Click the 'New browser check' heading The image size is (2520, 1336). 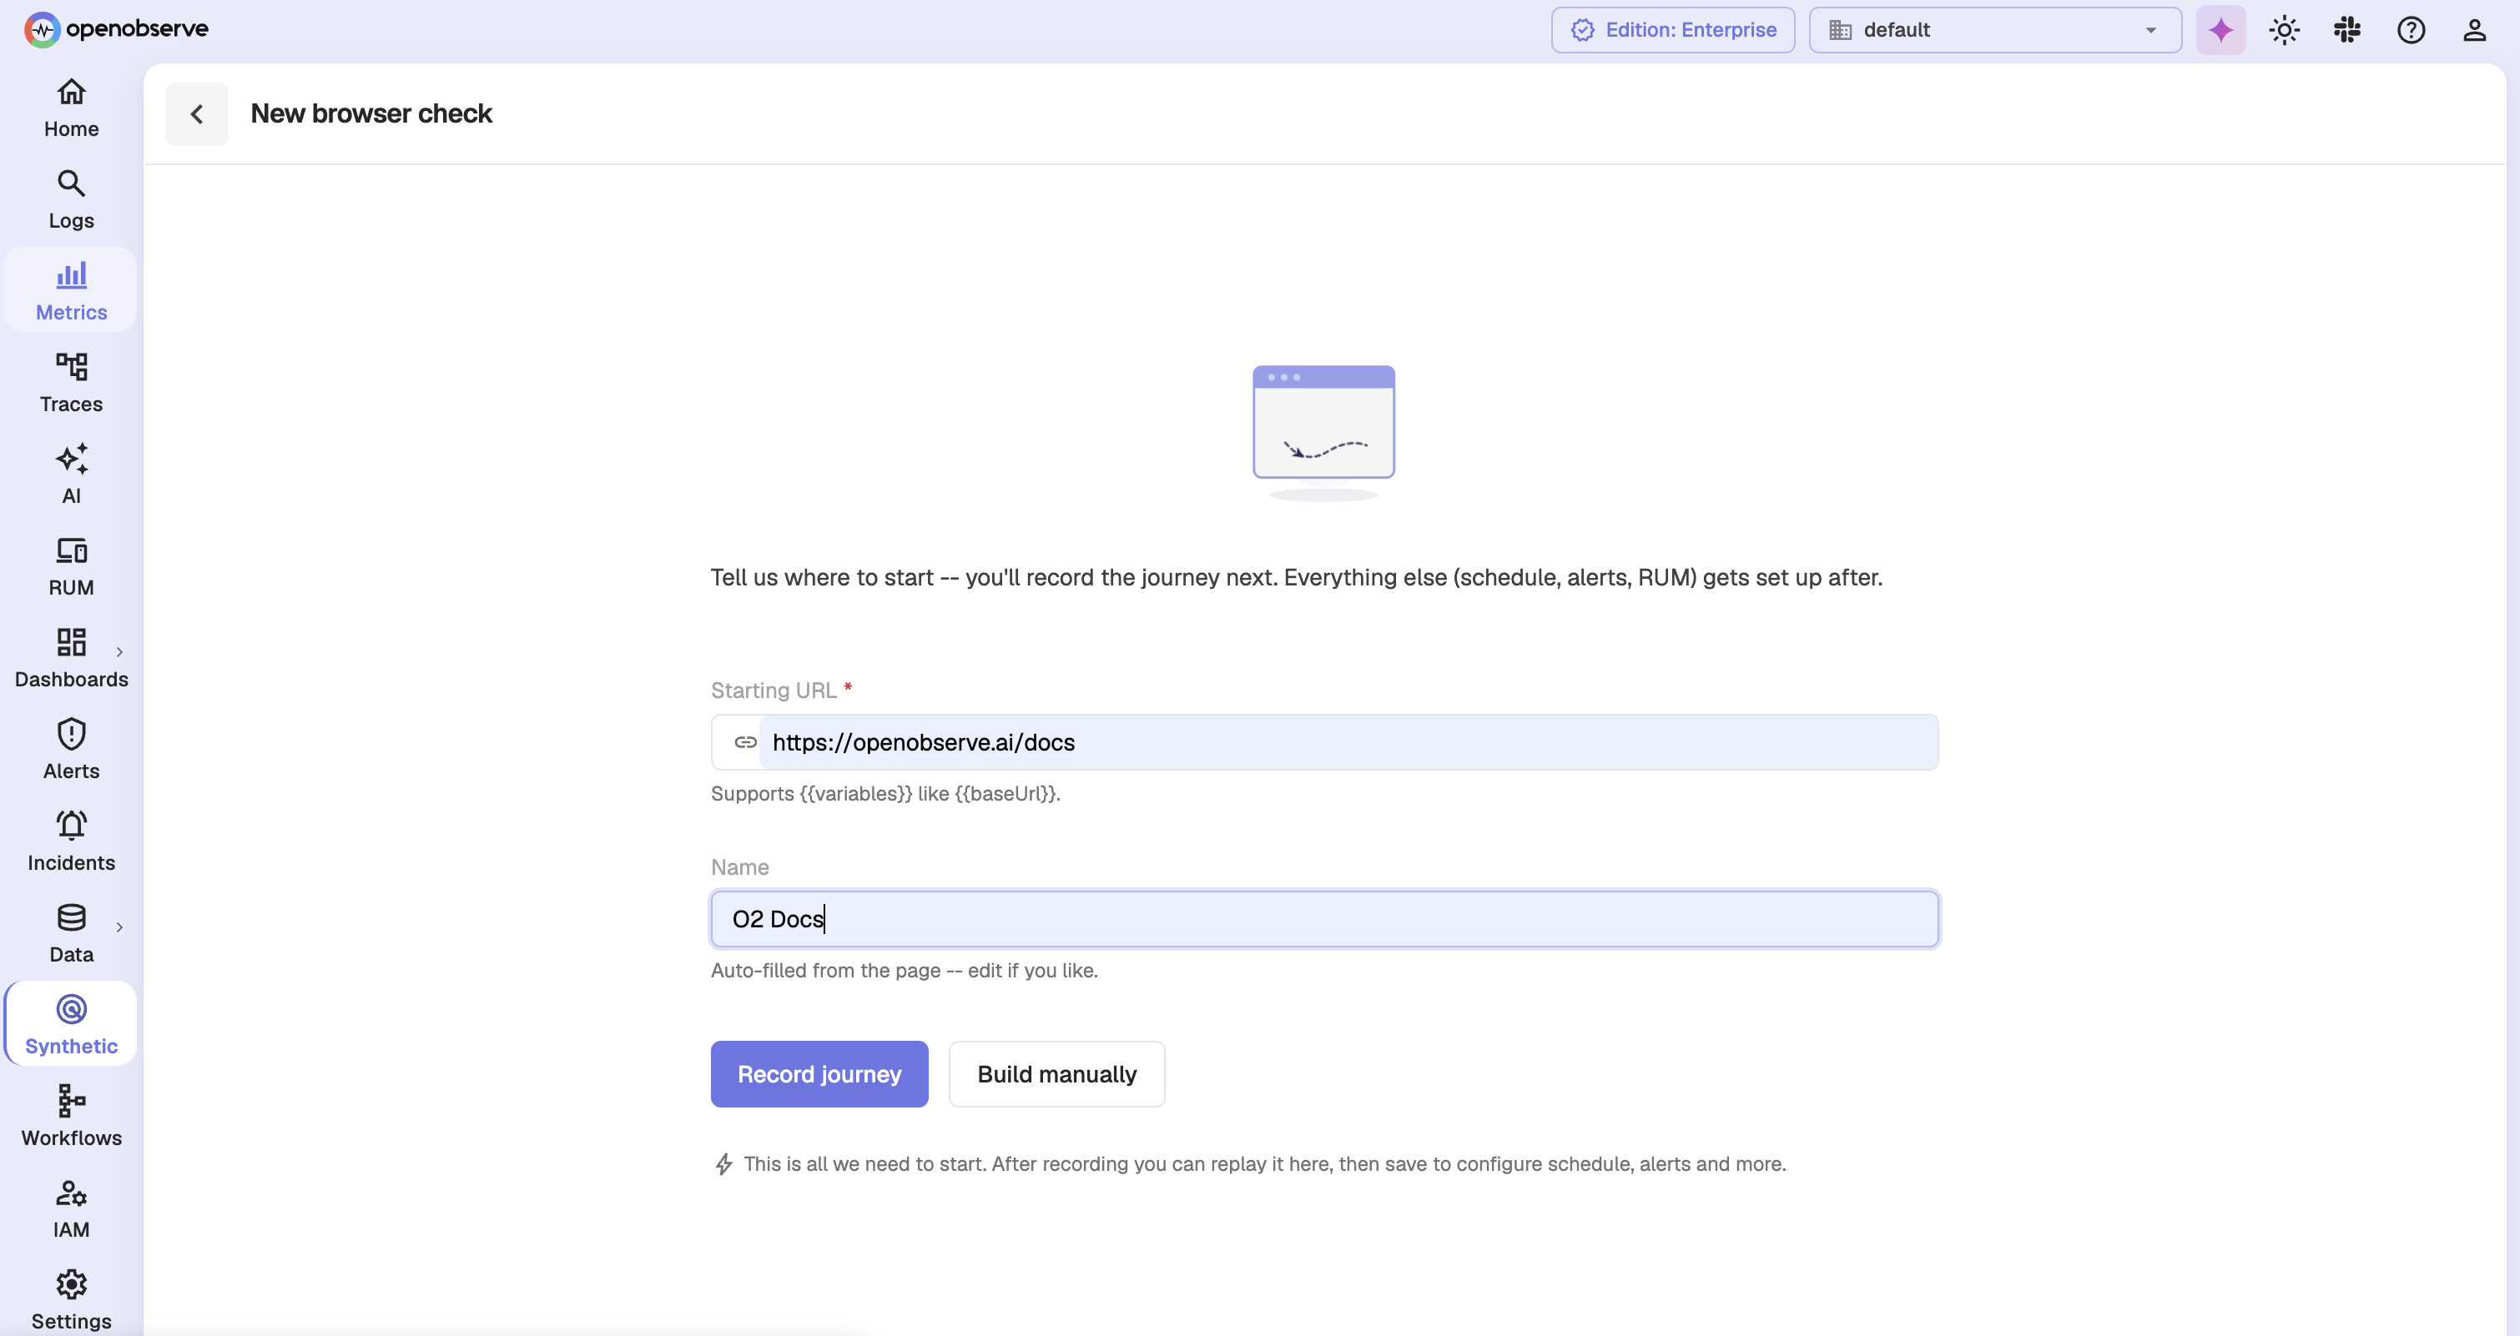click(371, 113)
